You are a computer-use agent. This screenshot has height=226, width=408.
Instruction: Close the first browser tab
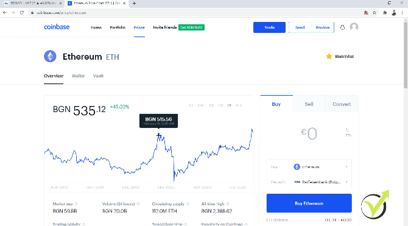61,4
